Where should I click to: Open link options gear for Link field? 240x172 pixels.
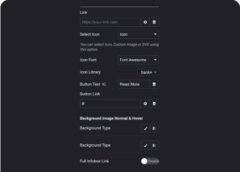[145, 22]
